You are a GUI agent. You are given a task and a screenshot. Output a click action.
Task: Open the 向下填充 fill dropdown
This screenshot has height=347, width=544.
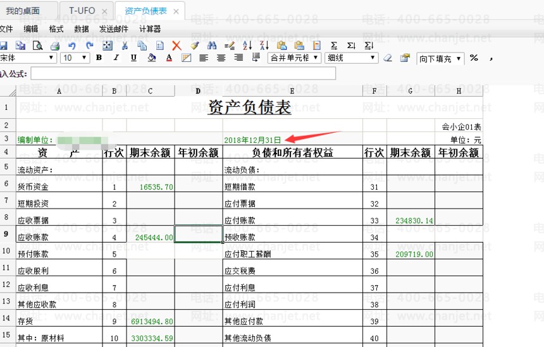click(x=440, y=59)
